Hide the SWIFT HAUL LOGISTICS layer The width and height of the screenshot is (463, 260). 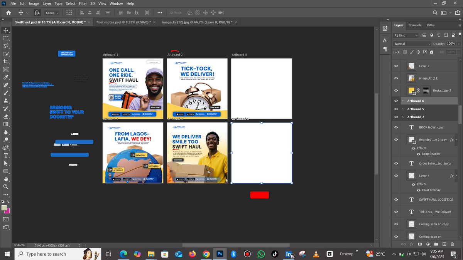click(396, 200)
